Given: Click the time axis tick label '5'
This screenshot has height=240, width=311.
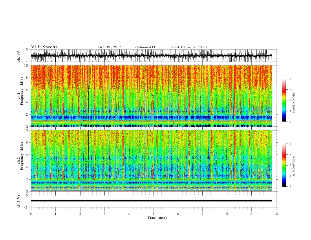Looking at the screenshot, I should [154, 214].
